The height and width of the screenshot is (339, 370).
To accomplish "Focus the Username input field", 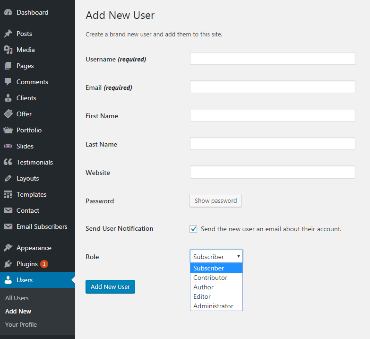I will [273, 59].
